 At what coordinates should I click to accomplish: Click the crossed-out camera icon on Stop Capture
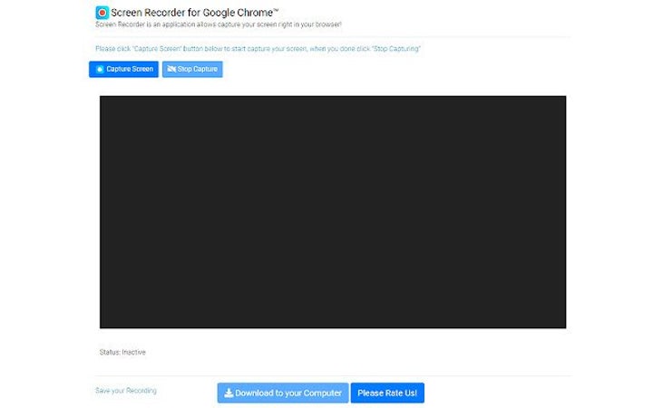coord(171,69)
